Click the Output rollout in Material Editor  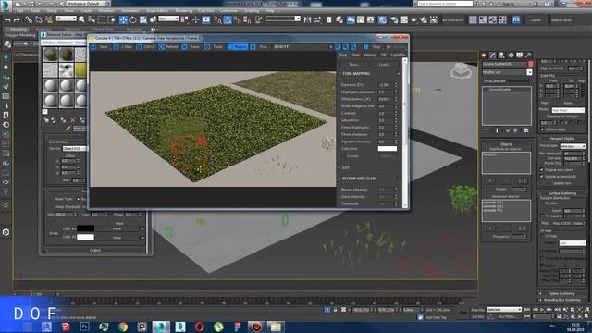pos(94,250)
